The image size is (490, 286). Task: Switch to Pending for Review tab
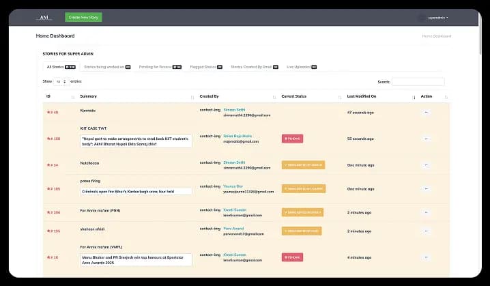(160, 67)
